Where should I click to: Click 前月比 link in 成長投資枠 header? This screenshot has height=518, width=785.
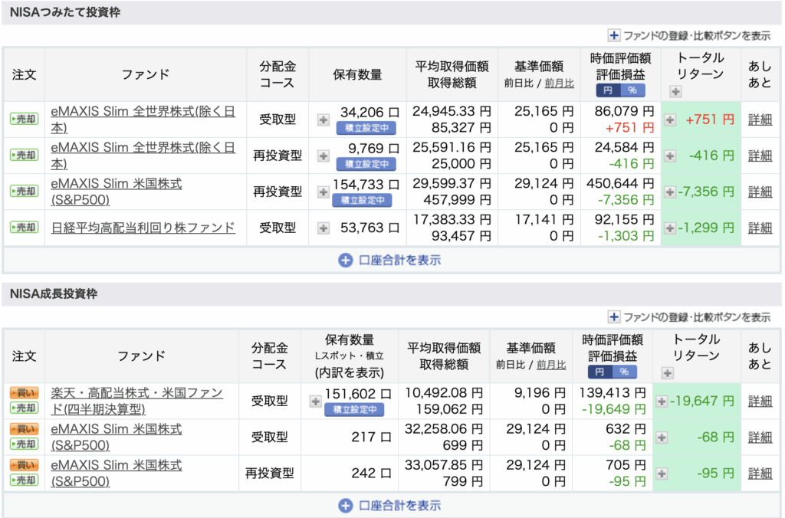click(551, 365)
